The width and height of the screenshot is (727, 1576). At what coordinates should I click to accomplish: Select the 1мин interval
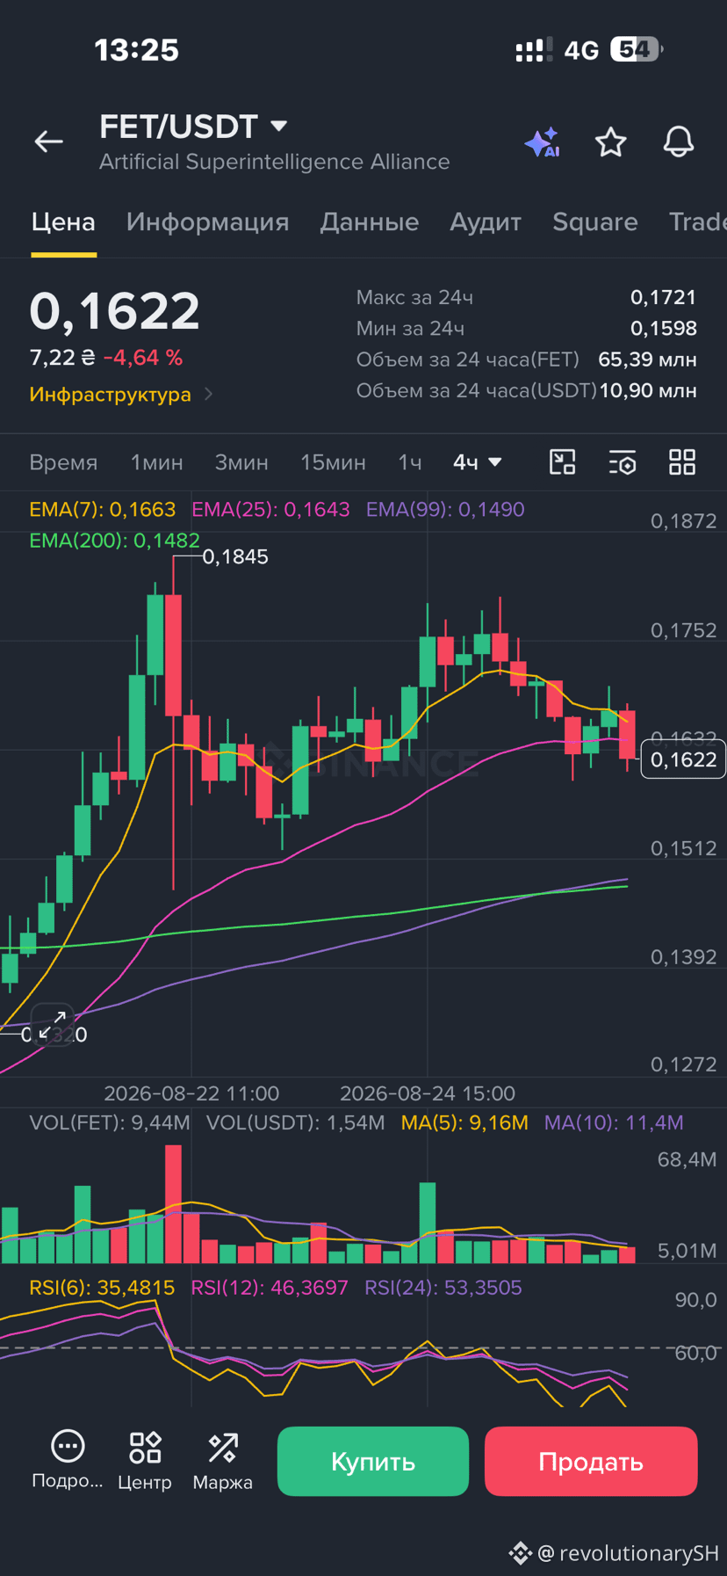tap(156, 462)
